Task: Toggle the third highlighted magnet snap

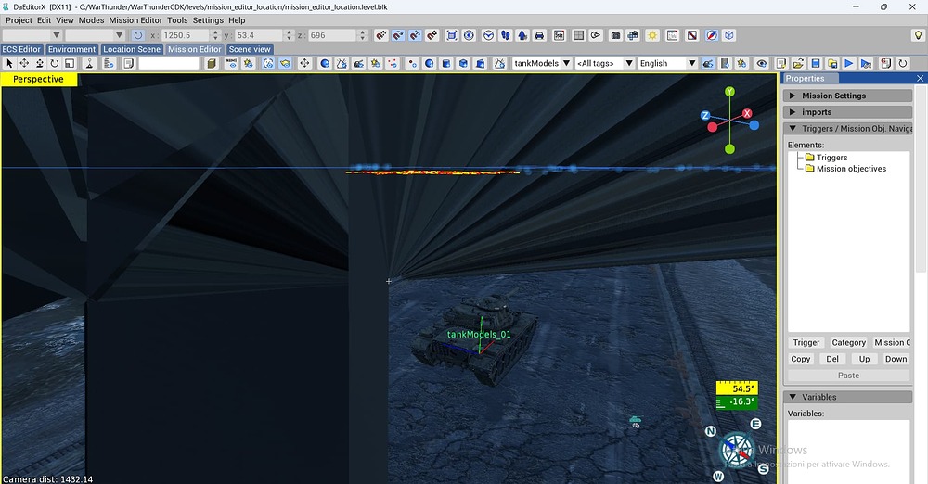Action: point(415,35)
